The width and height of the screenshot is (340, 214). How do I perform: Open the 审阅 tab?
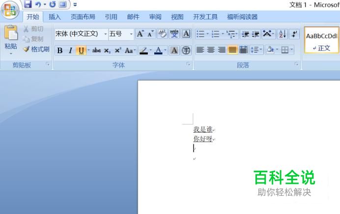(x=155, y=17)
